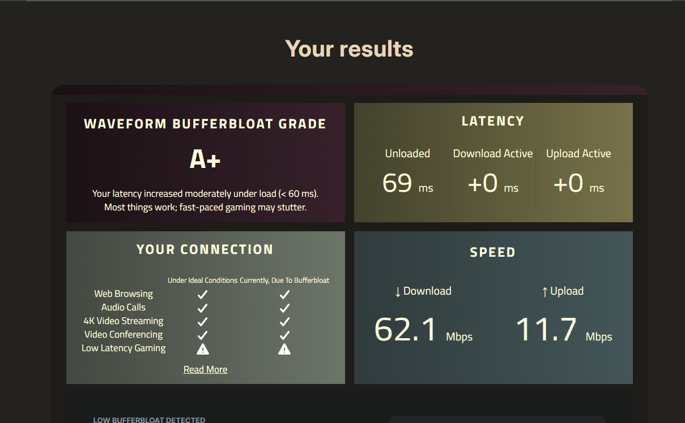This screenshot has width=685, height=423.
Task: Click the Your Connection card title
Action: click(x=205, y=249)
